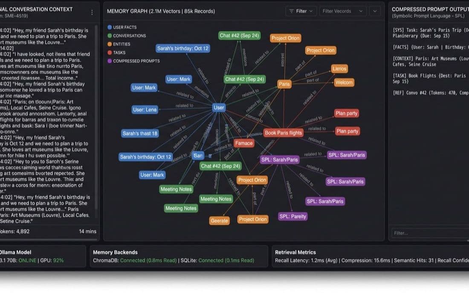The height and width of the screenshot is (293, 469).
Task: Click the 'Retrieval Metrics' heading
Action: [x=295, y=252]
